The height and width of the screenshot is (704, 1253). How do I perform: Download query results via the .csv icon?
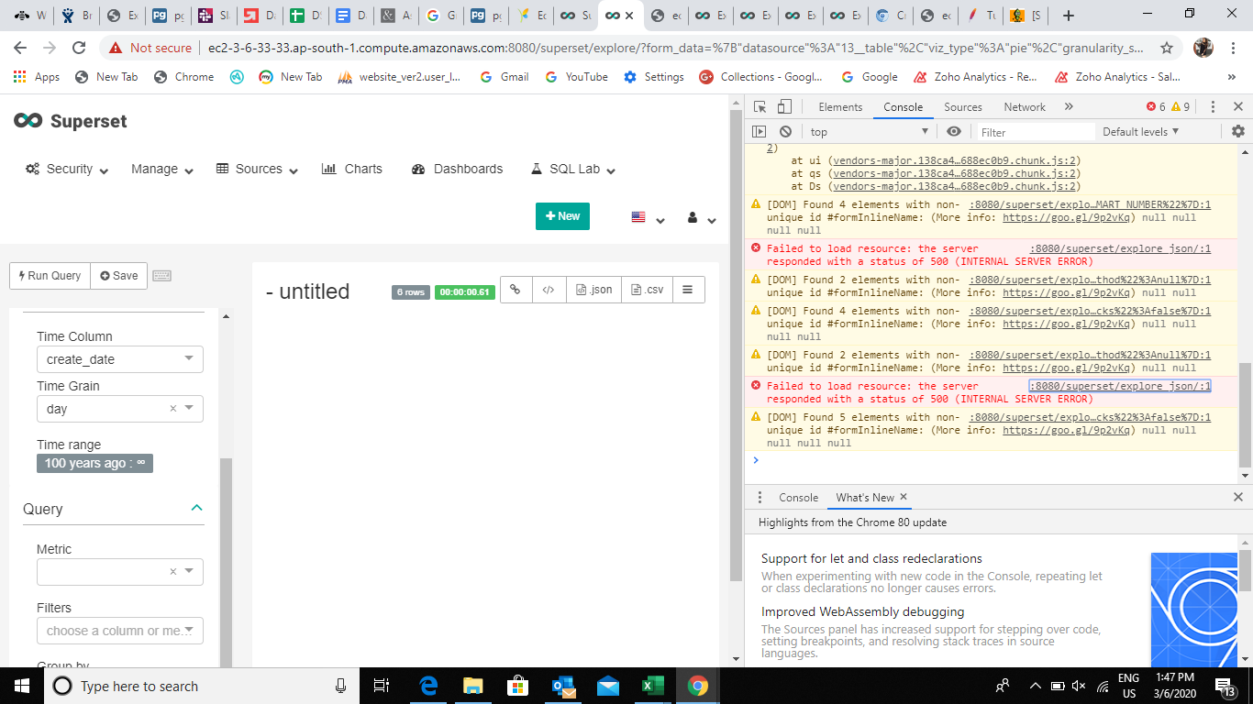point(647,288)
